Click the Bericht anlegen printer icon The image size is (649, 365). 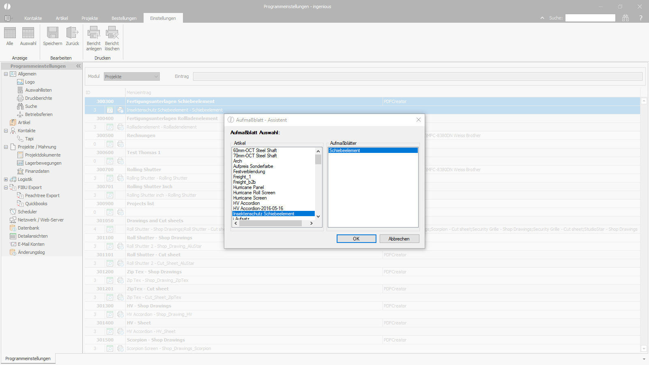pos(94,32)
